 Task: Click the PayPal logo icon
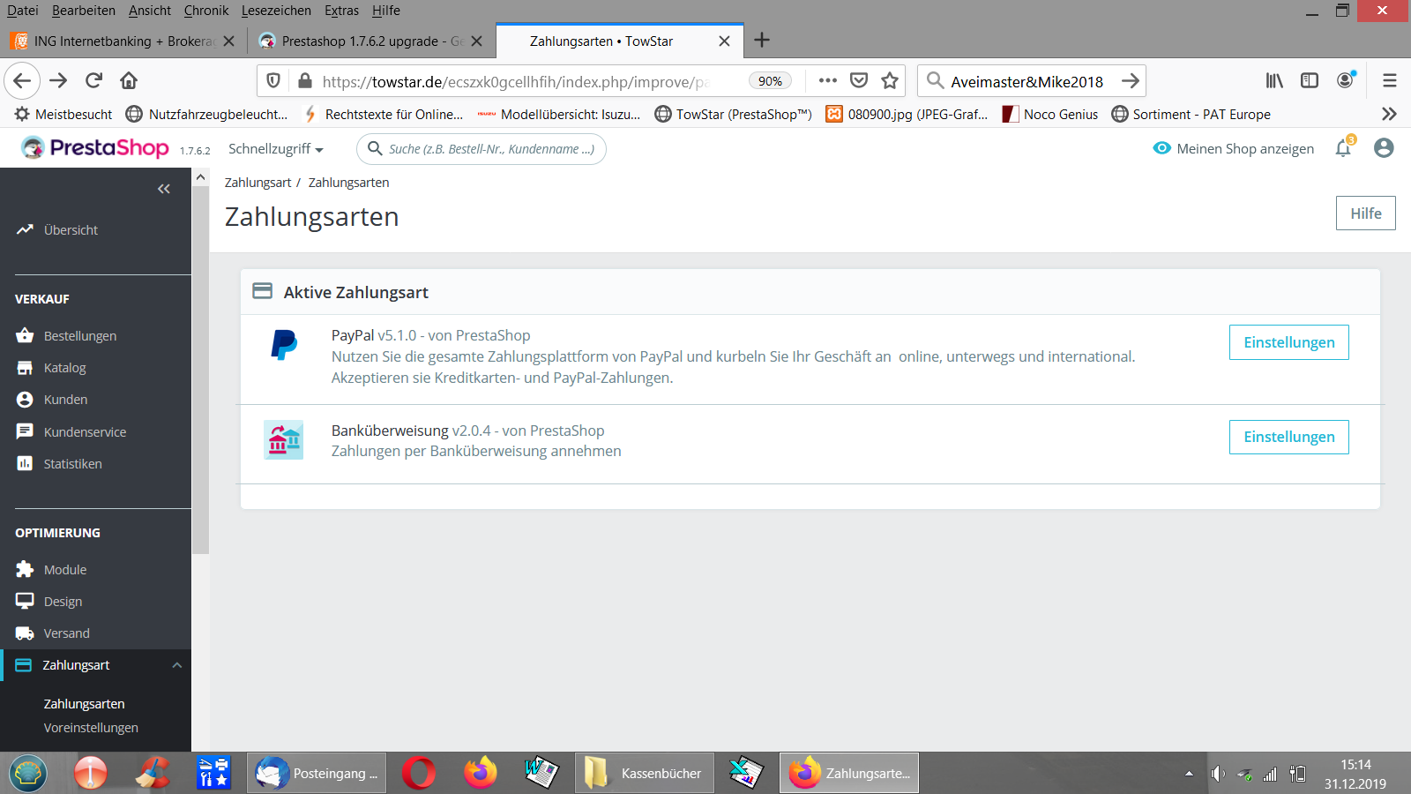[284, 345]
